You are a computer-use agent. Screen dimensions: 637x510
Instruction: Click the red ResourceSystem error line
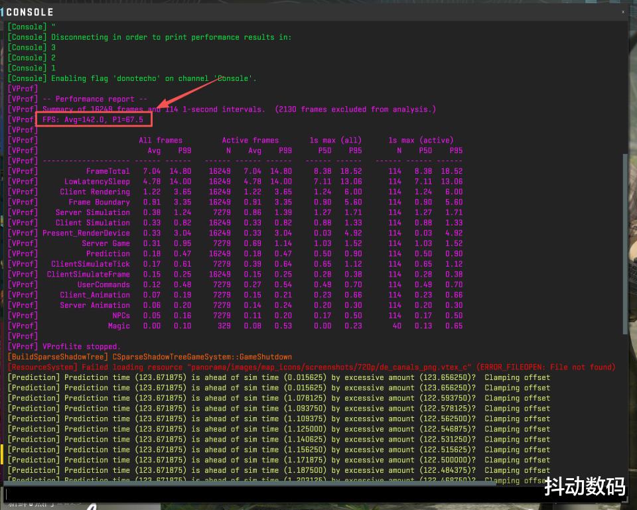(311, 367)
